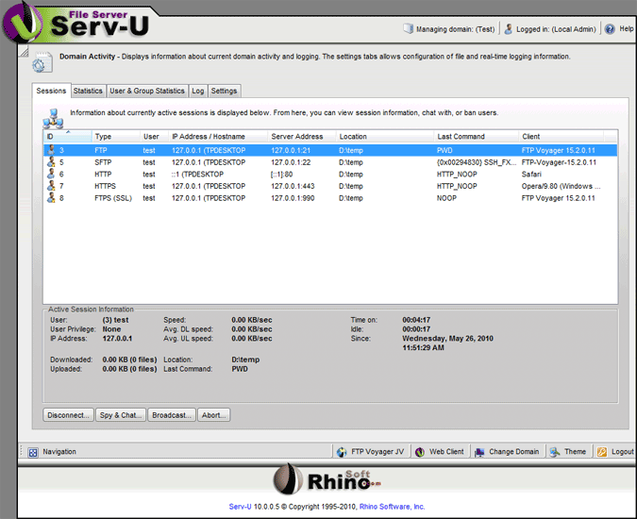Click the Help question mark icon
This screenshot has width=637, height=519.
pyautogui.click(x=610, y=29)
